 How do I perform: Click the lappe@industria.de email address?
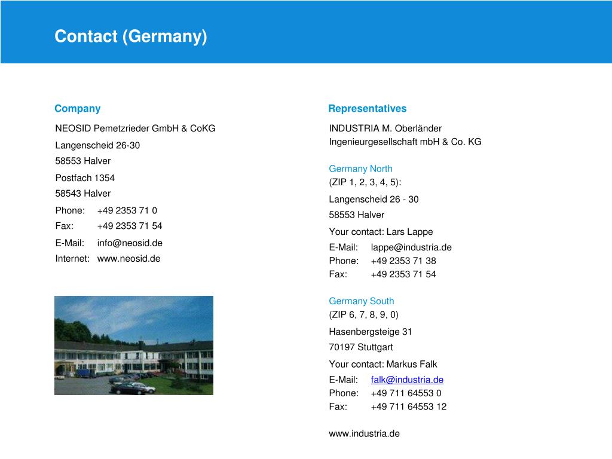[411, 247]
